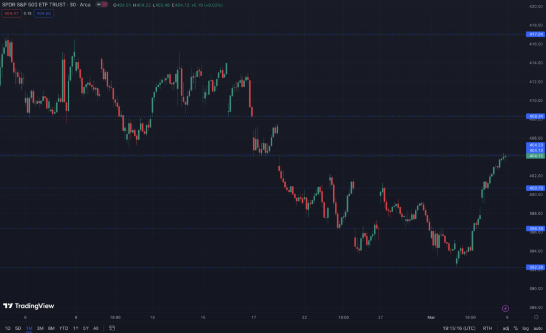Click the 396.39 price line label

click(535, 229)
